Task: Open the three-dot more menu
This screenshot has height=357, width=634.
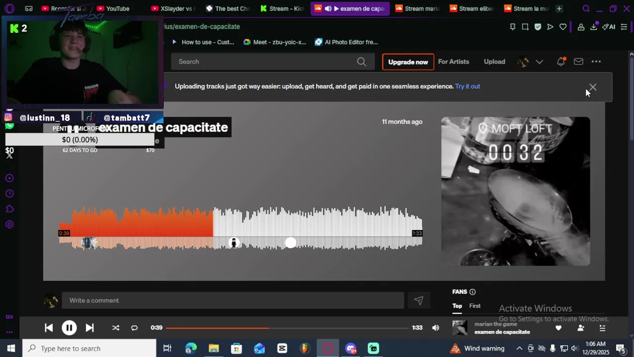Action: [596, 61]
